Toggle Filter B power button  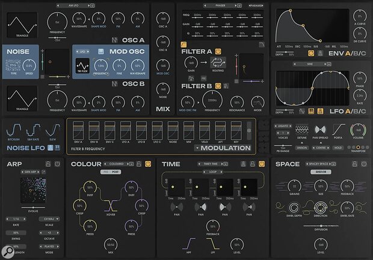(218, 86)
